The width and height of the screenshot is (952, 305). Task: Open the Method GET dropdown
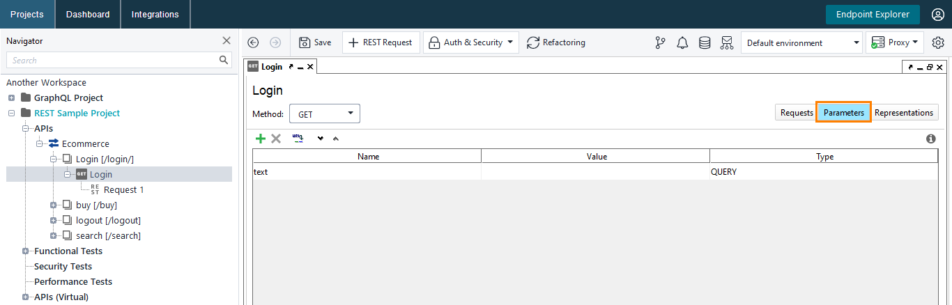pyautogui.click(x=324, y=114)
